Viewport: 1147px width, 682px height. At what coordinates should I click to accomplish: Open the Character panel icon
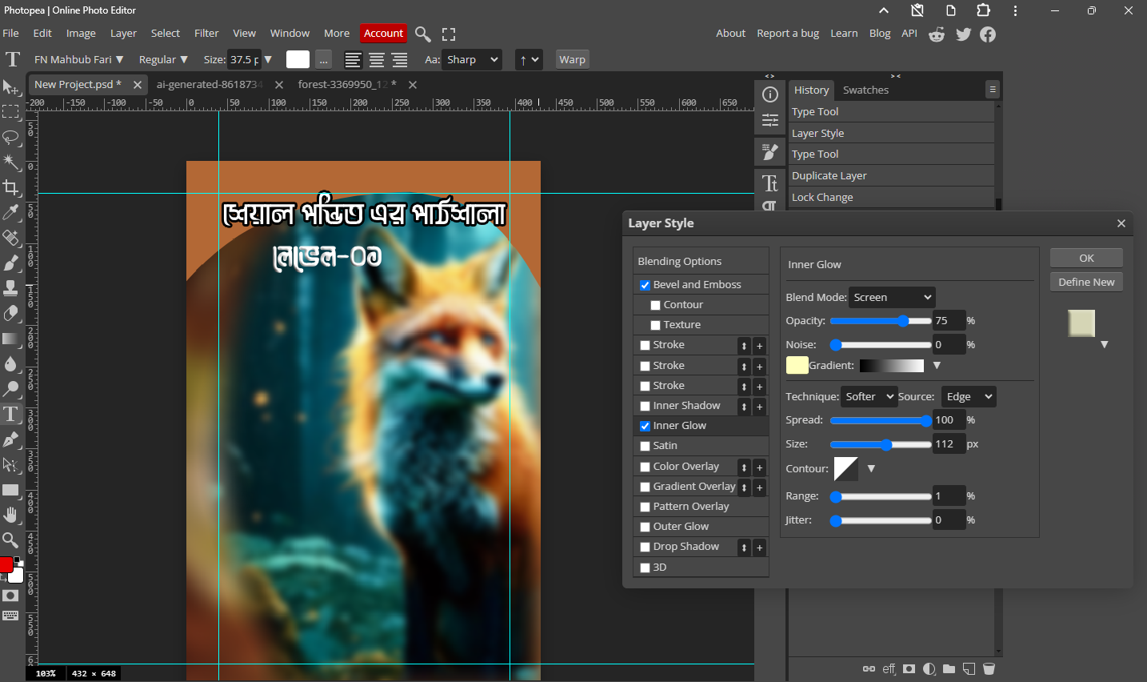pos(770,183)
